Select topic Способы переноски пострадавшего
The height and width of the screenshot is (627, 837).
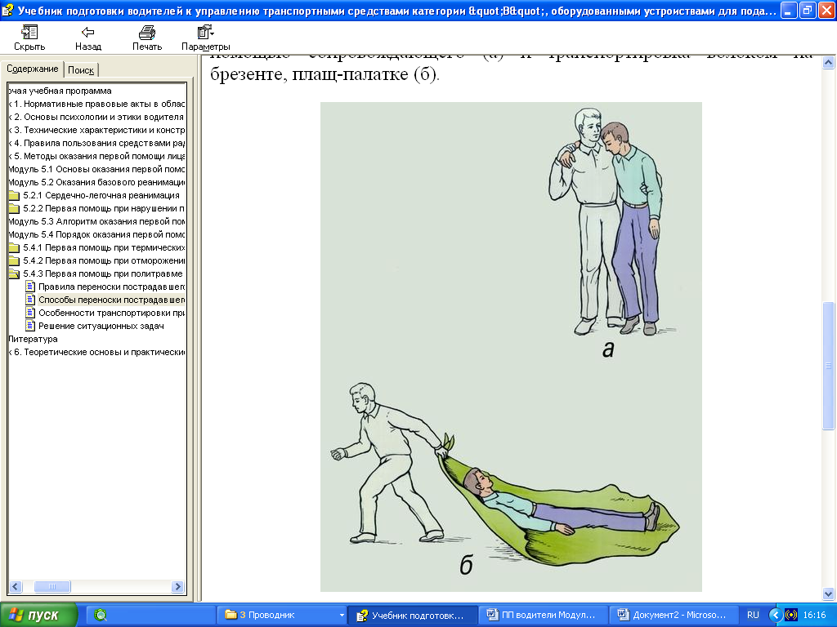(x=111, y=300)
